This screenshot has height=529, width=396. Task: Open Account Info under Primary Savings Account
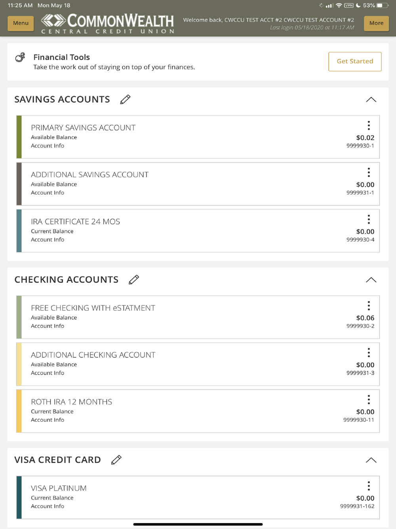(x=48, y=146)
